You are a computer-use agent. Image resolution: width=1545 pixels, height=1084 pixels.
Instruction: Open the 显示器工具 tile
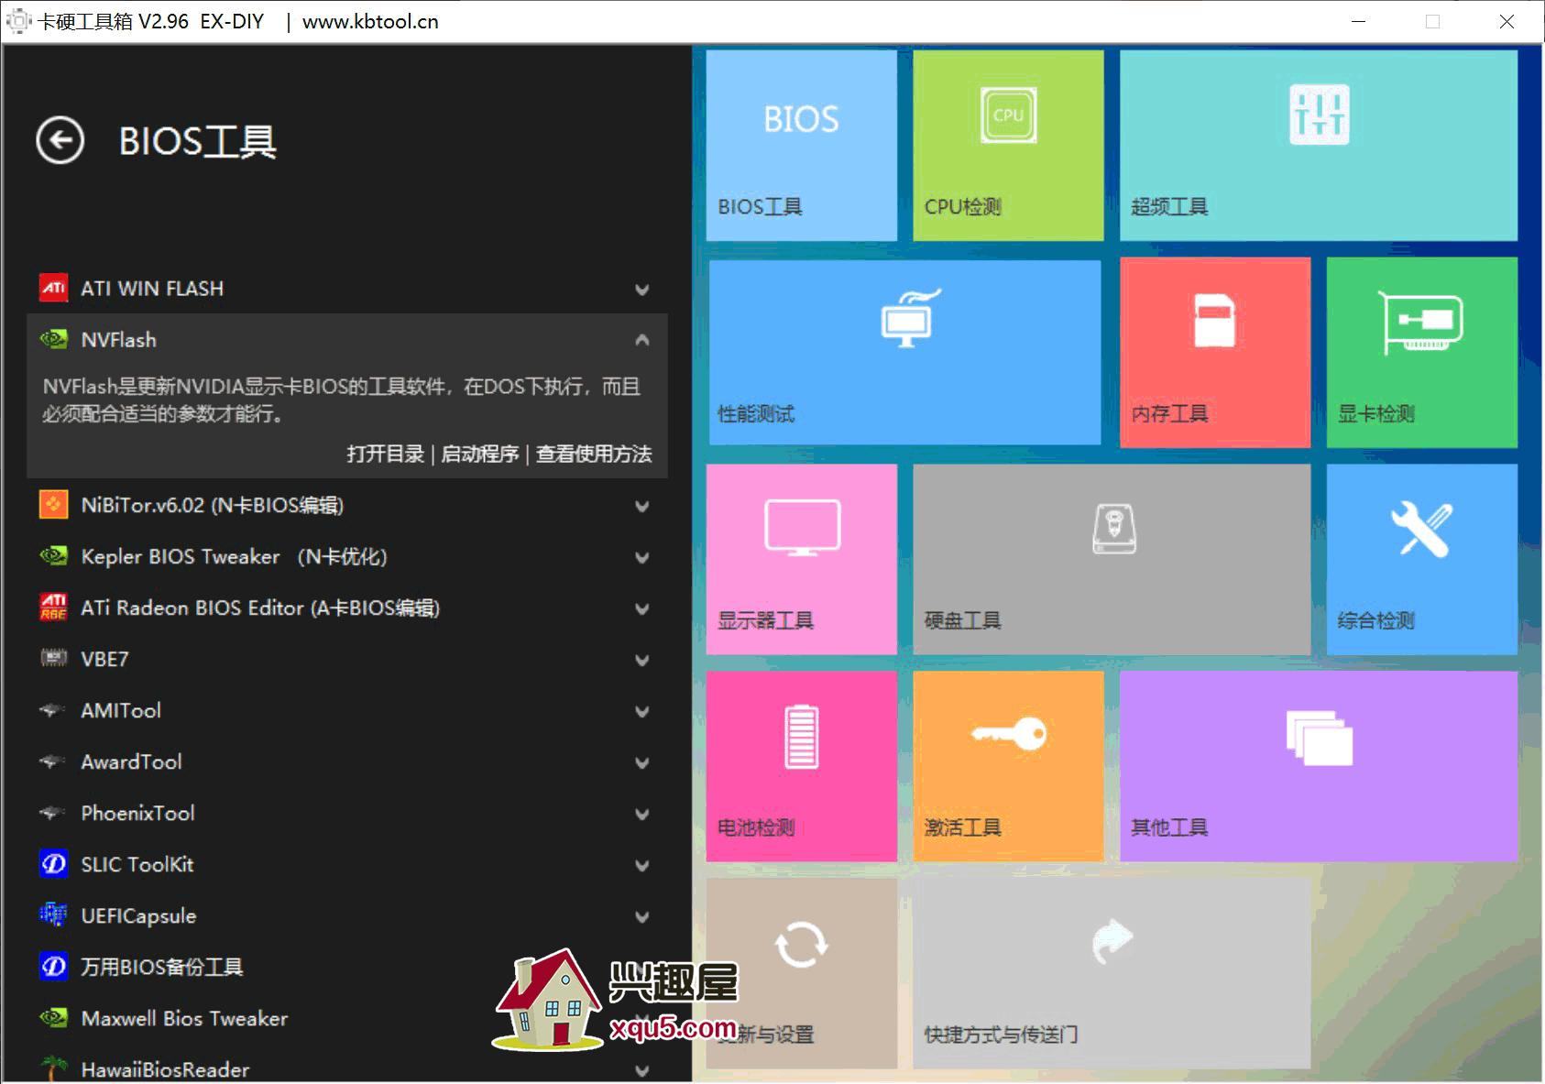[x=802, y=560]
